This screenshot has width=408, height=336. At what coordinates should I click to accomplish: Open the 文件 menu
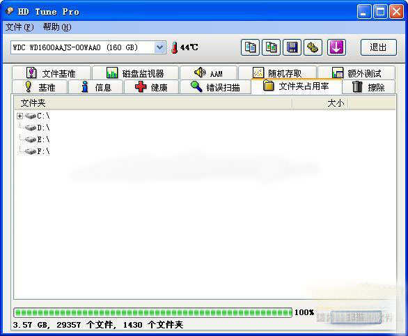point(19,27)
